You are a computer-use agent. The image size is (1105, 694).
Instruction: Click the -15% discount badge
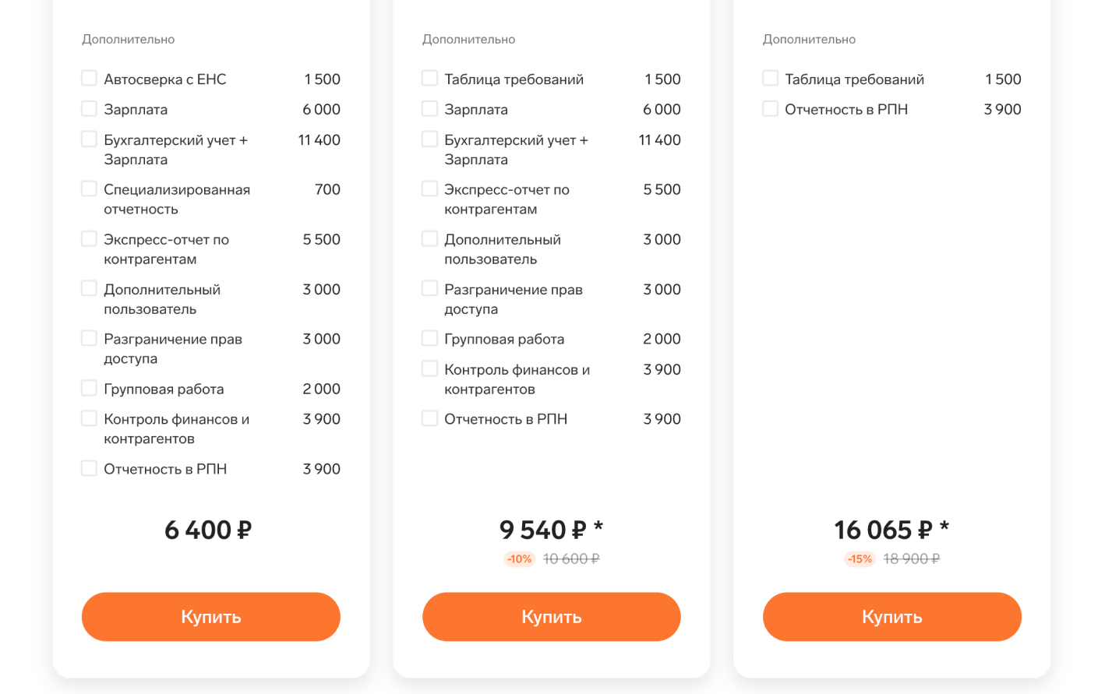pyautogui.click(x=860, y=559)
